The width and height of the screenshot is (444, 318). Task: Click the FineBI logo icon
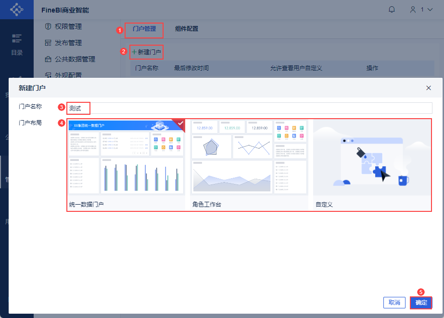[17, 9]
